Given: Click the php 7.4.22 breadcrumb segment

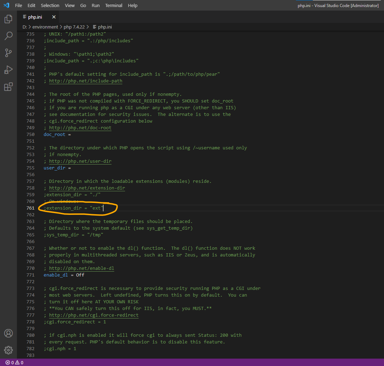Looking at the screenshot, I should [74, 27].
